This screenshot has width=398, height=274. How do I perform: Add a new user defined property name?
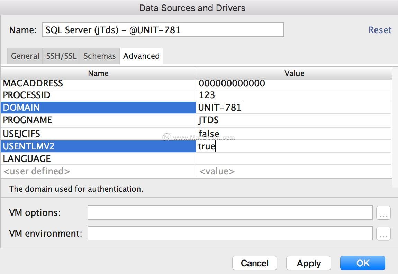(x=98, y=171)
